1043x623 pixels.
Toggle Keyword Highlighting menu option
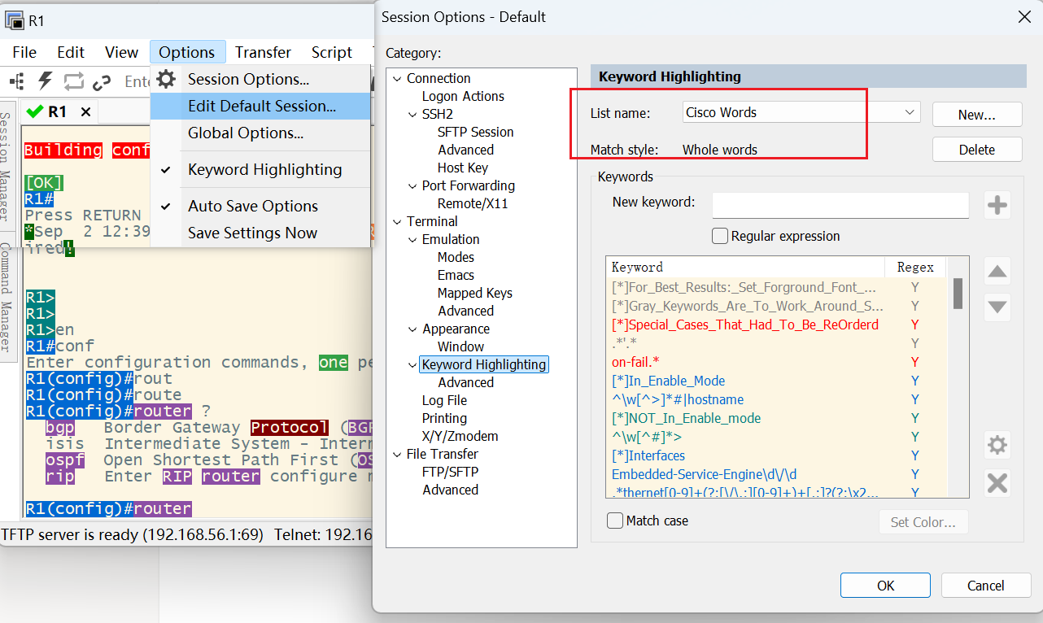click(262, 169)
